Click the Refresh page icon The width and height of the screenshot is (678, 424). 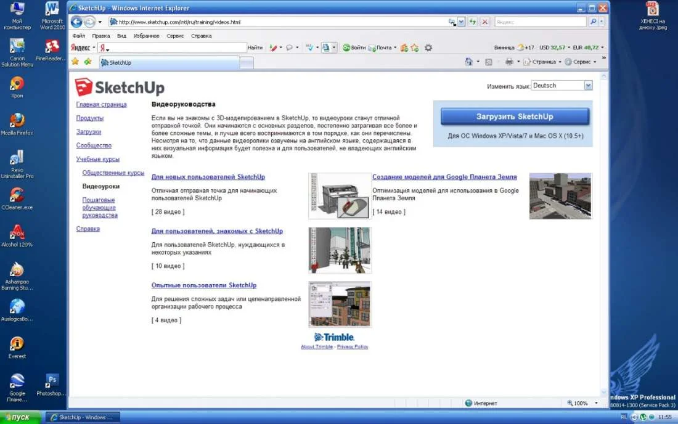coord(473,22)
